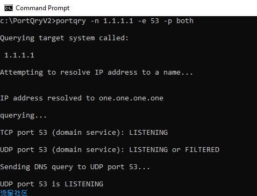
Task: Click the c:\PortQryV2 prompt path
Action: [26, 21]
